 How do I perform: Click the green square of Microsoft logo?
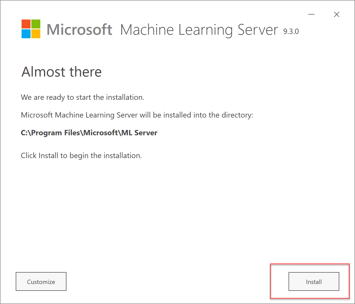pyautogui.click(x=36, y=24)
